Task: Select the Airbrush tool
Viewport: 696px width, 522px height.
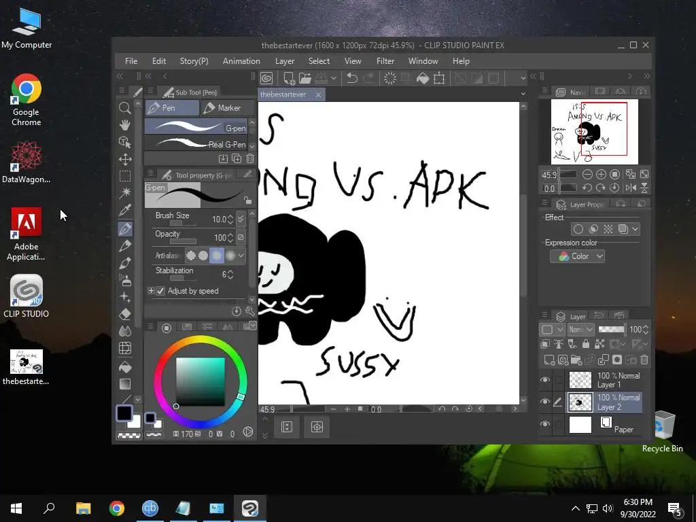Action: click(125, 279)
